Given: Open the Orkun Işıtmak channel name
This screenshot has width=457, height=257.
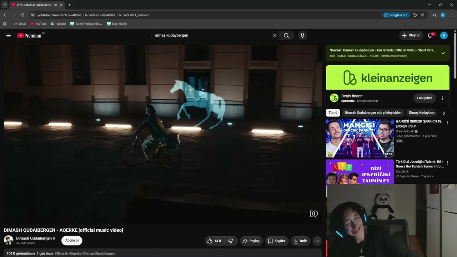Looking at the screenshot, I should pyautogui.click(x=405, y=131).
